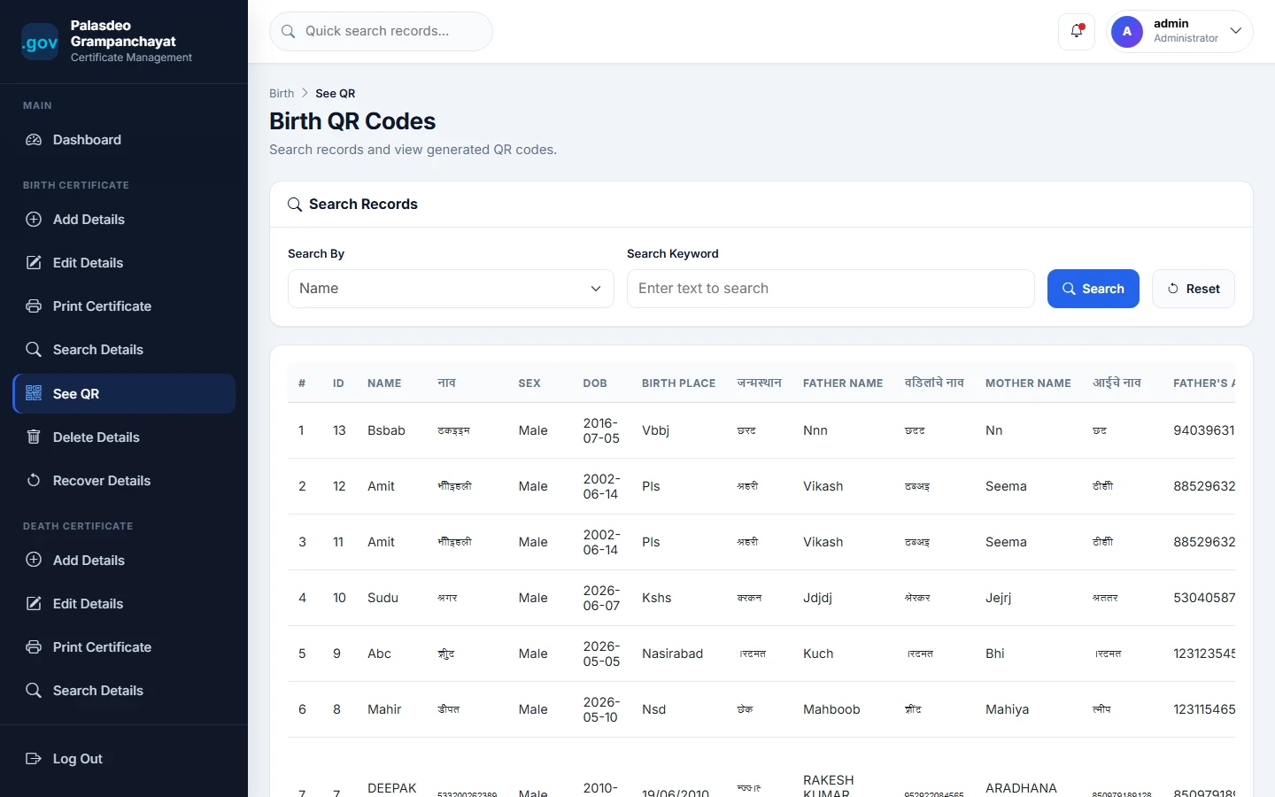
Task: Open Birth Certificate Search Details
Action: pos(124,350)
